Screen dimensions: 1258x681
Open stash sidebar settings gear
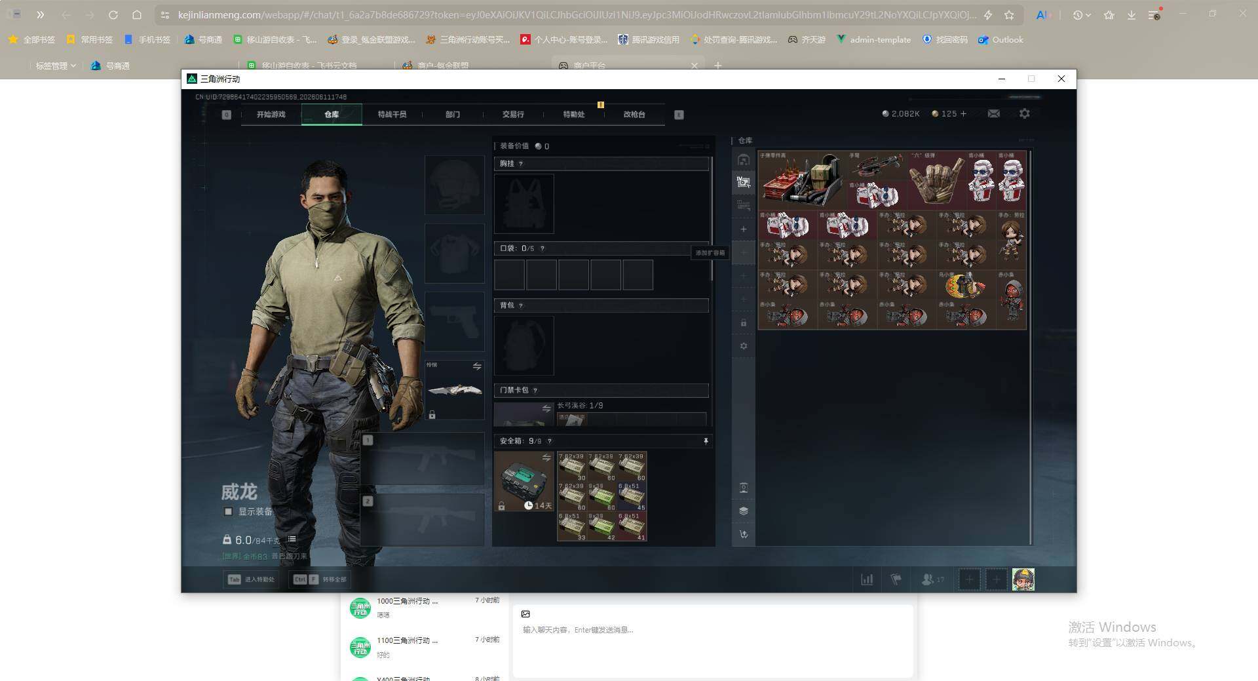coord(743,346)
